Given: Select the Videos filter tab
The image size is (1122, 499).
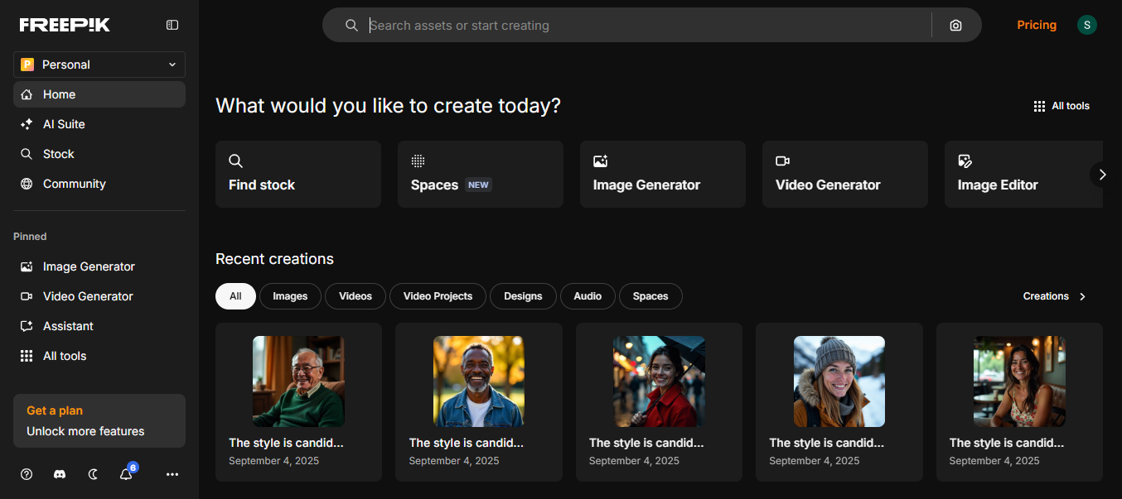Looking at the screenshot, I should pyautogui.click(x=355, y=296).
